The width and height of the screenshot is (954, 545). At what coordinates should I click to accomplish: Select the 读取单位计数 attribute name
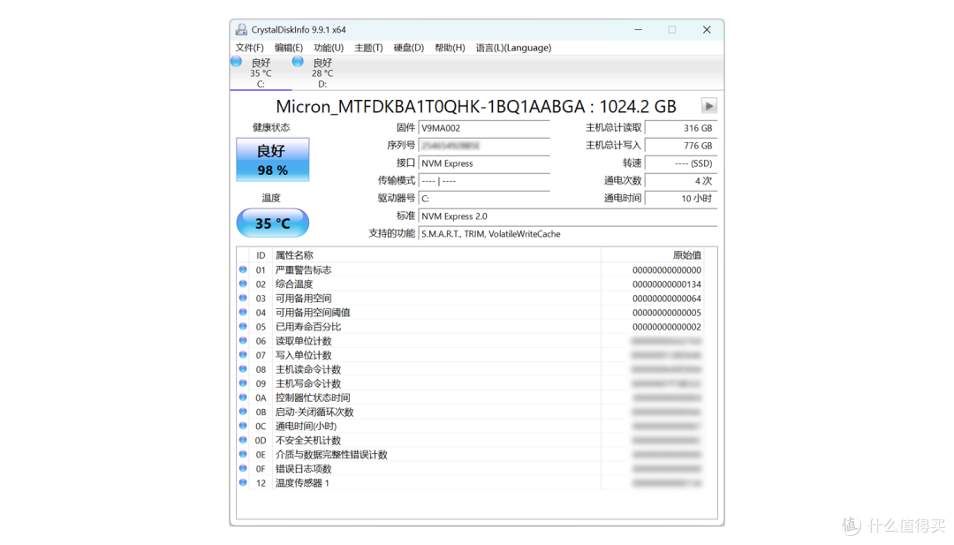pyautogui.click(x=303, y=341)
